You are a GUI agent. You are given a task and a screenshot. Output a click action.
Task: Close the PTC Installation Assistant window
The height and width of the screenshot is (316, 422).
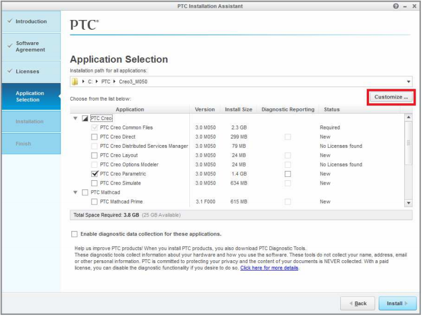click(414, 6)
